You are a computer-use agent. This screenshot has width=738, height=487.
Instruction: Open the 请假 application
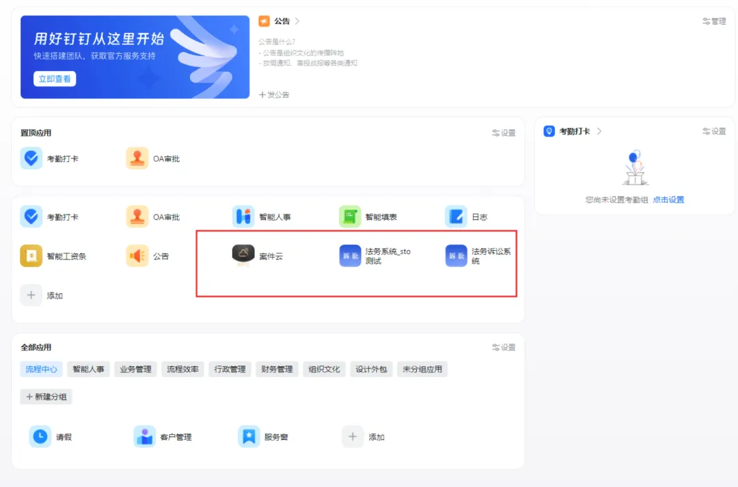pos(39,436)
